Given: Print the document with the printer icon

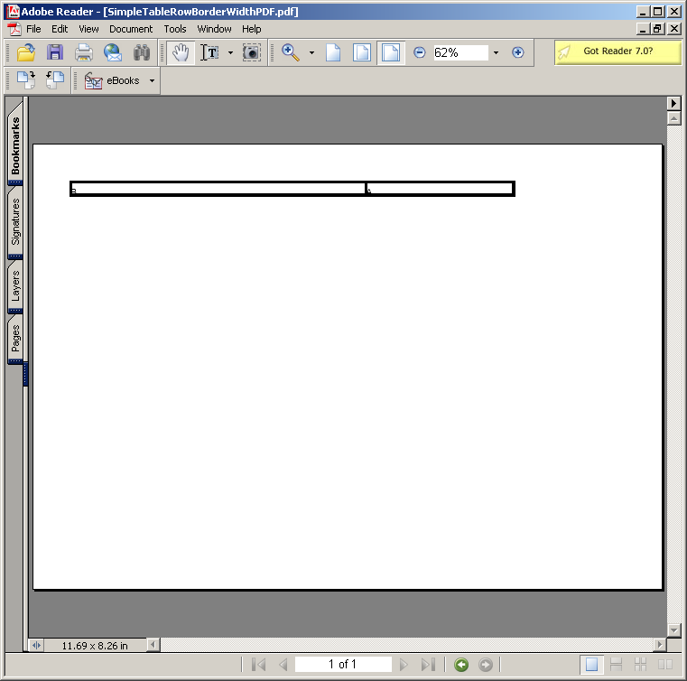Looking at the screenshot, I should pos(84,52).
